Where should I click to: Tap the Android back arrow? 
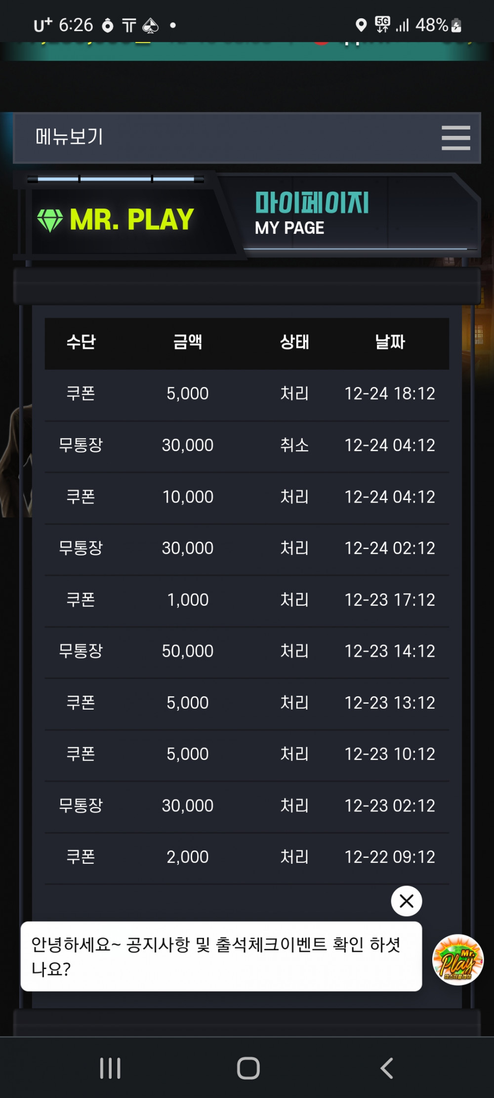(x=387, y=1068)
